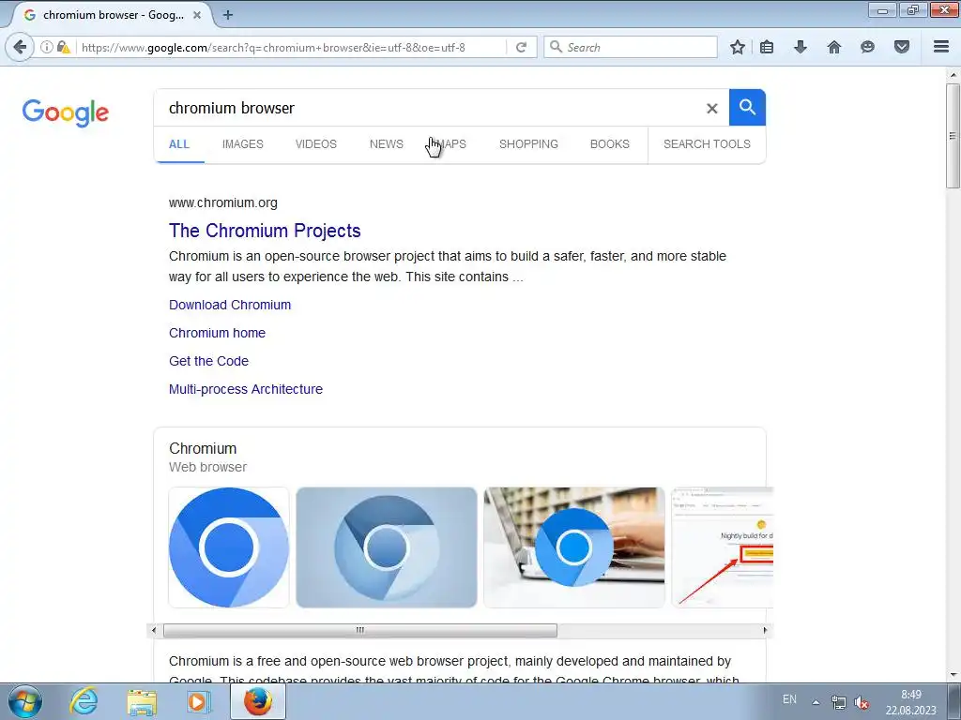Click the Google logo
Image resolution: width=961 pixels, height=720 pixels.
coord(66,113)
